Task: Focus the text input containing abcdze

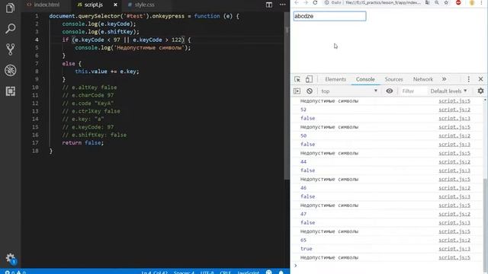Action: pos(329,16)
